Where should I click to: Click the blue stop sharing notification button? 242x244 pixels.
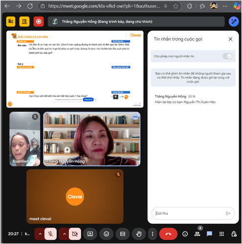point(88,100)
